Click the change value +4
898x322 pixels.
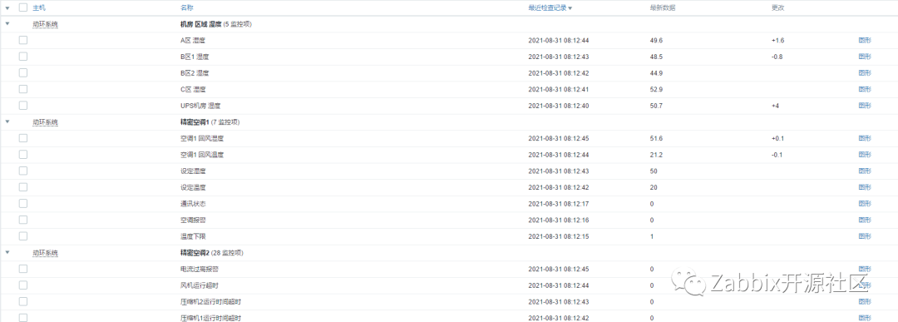click(x=775, y=106)
